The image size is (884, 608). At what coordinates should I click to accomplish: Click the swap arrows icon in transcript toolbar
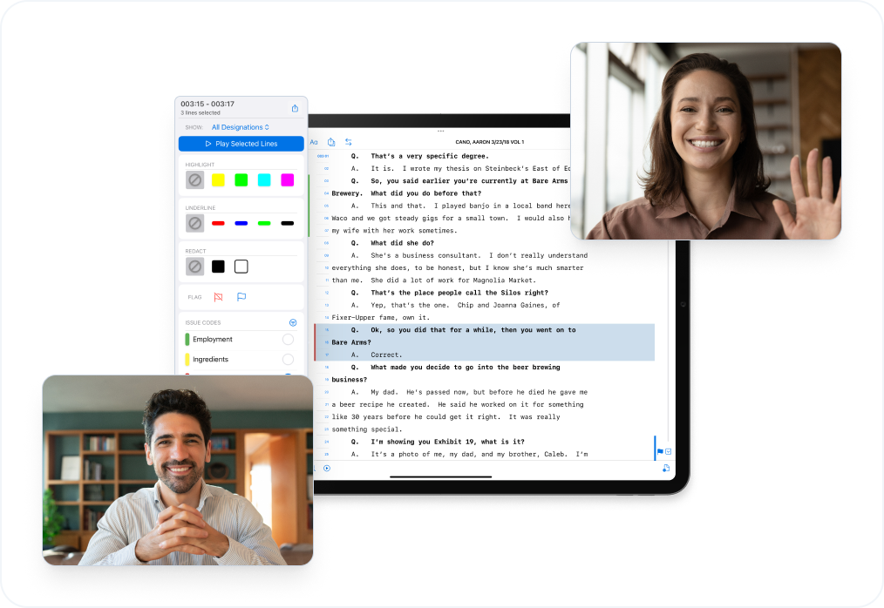(x=349, y=142)
